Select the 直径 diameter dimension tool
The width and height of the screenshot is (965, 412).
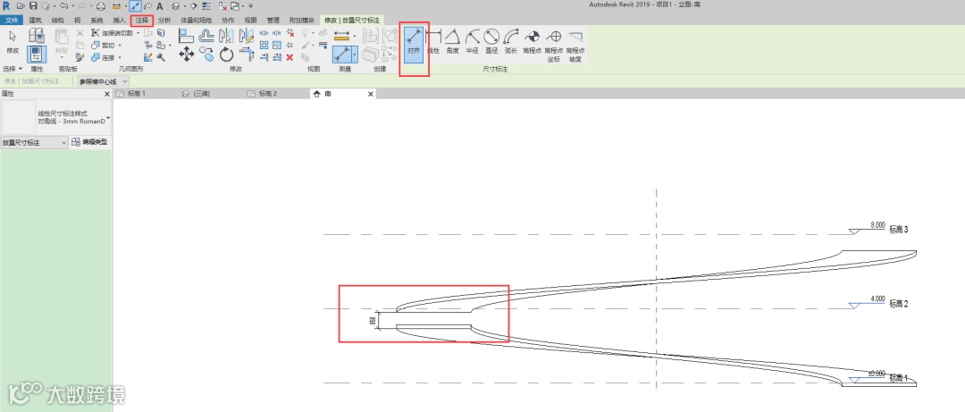point(491,40)
